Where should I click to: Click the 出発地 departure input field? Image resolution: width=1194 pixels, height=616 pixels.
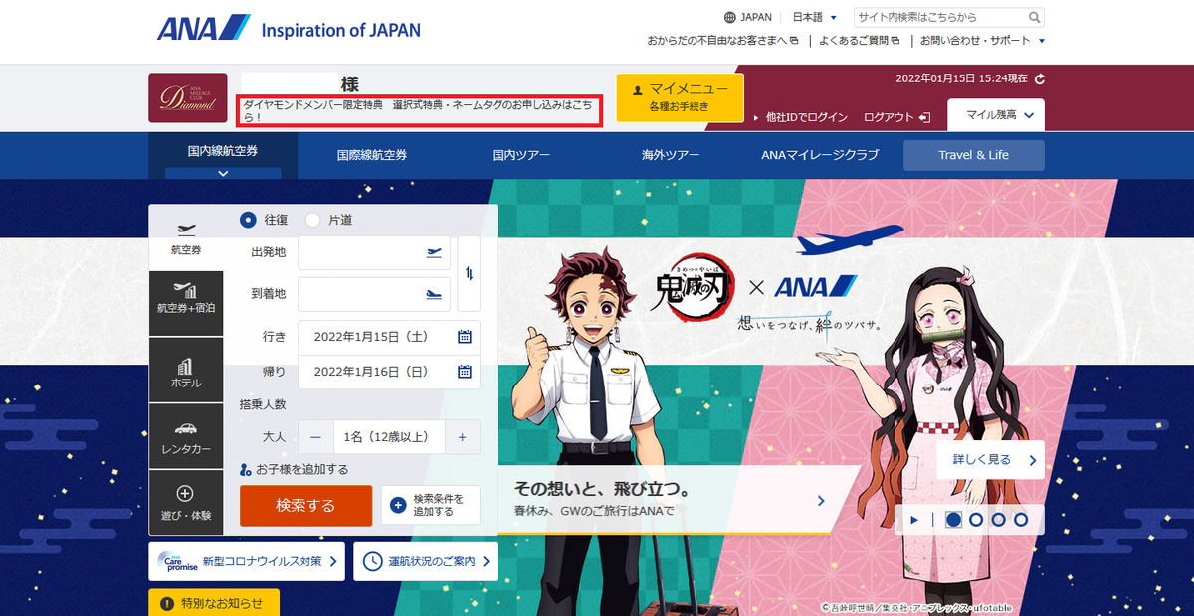pyautogui.click(x=374, y=252)
